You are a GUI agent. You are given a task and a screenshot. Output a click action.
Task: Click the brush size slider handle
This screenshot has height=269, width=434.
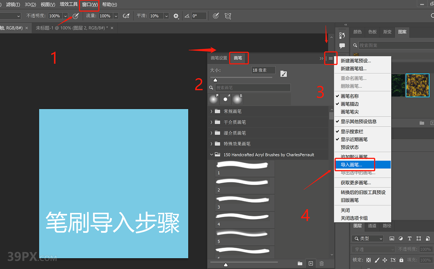pos(215,80)
